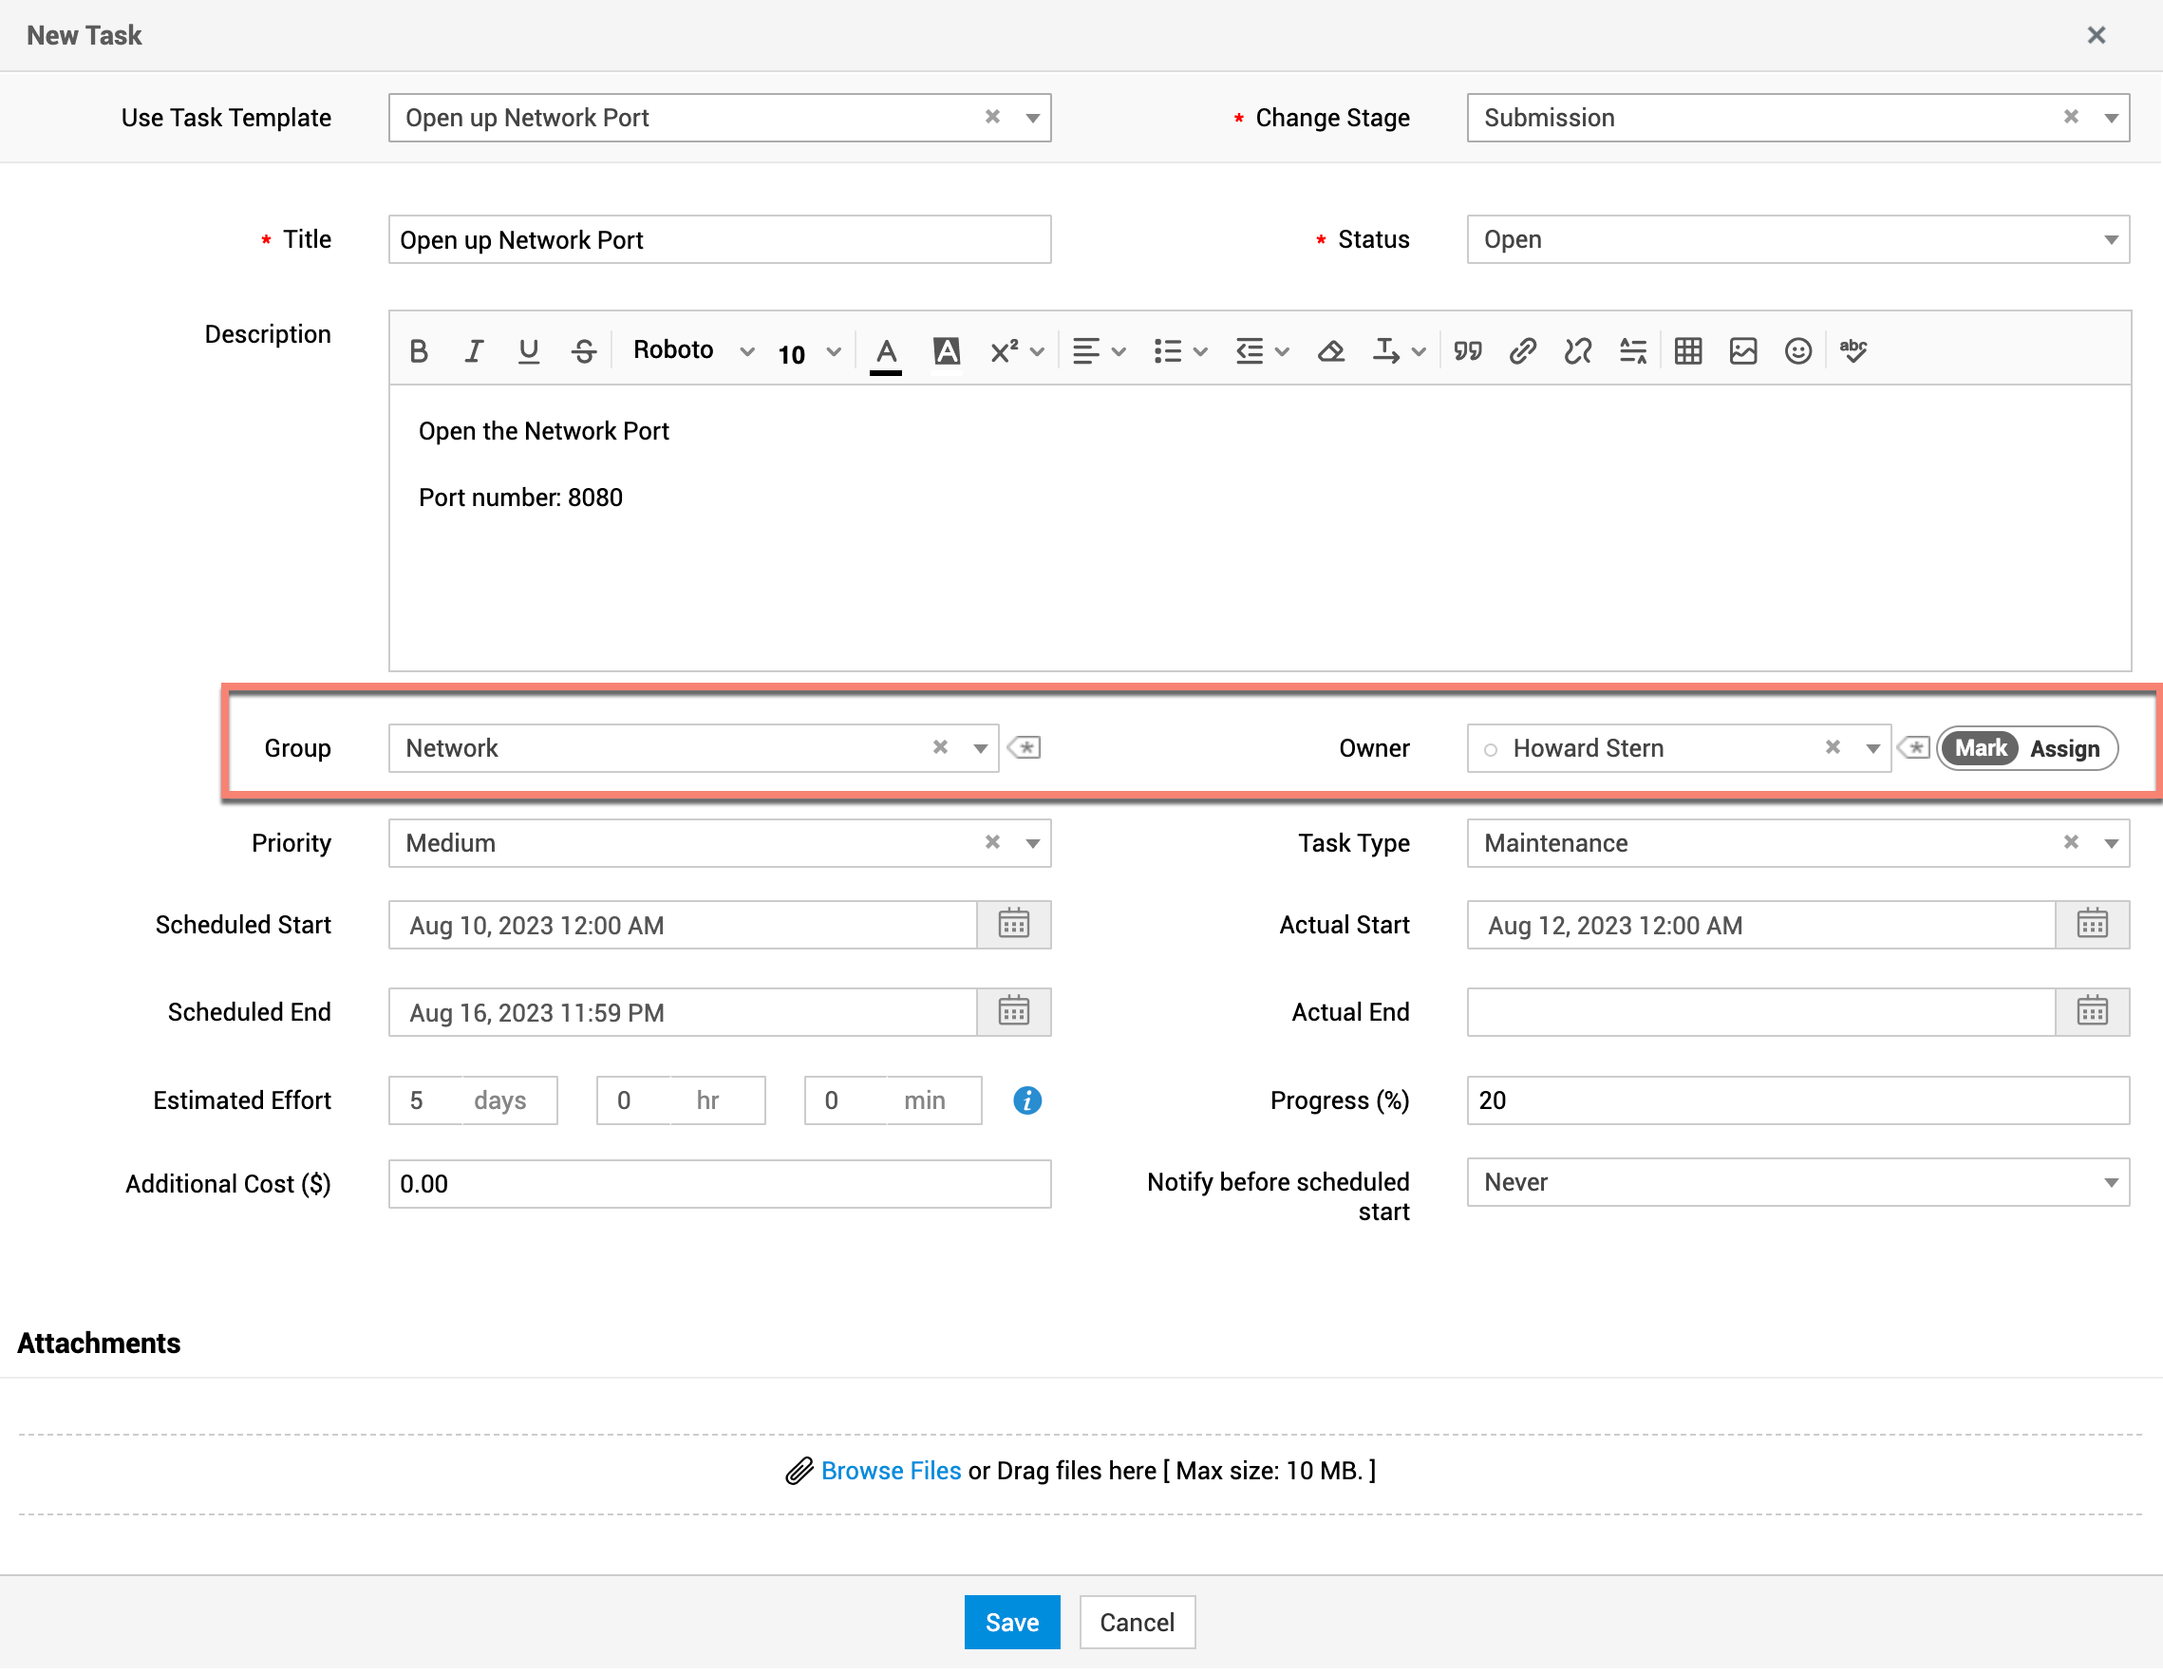Toggle underline in description toolbar
The height and width of the screenshot is (1673, 2163).
(x=529, y=351)
